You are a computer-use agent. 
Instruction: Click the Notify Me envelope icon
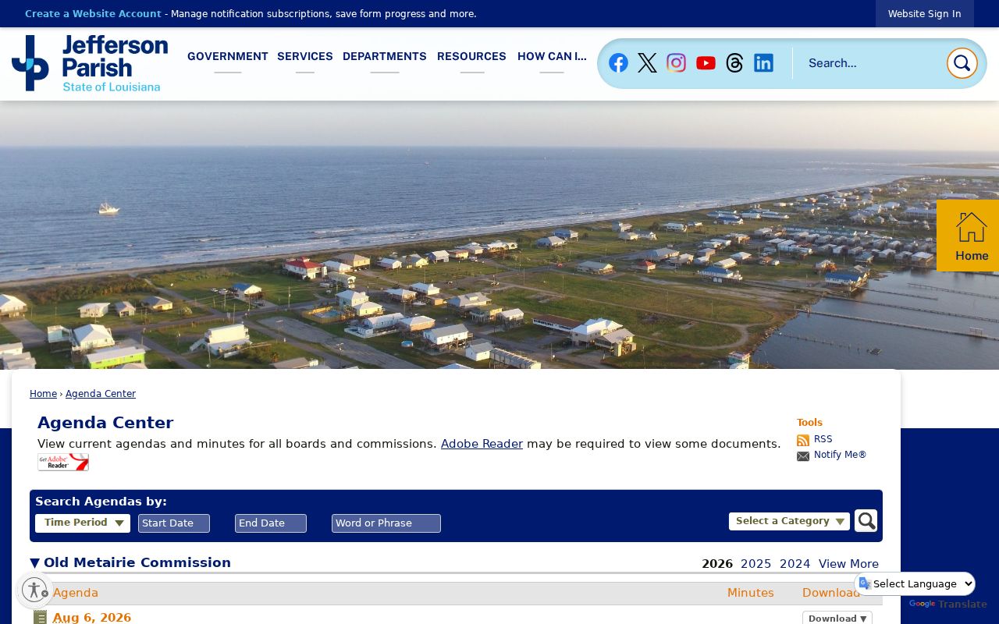coord(803,456)
